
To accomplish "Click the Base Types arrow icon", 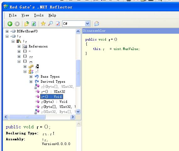I will coord(37,76).
